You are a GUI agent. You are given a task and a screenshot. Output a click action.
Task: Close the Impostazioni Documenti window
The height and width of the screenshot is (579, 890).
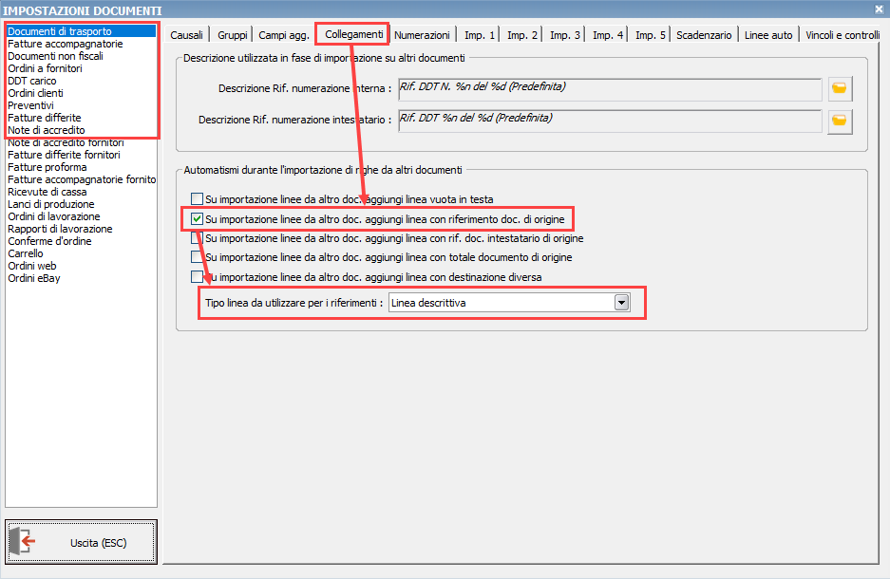coord(879,9)
